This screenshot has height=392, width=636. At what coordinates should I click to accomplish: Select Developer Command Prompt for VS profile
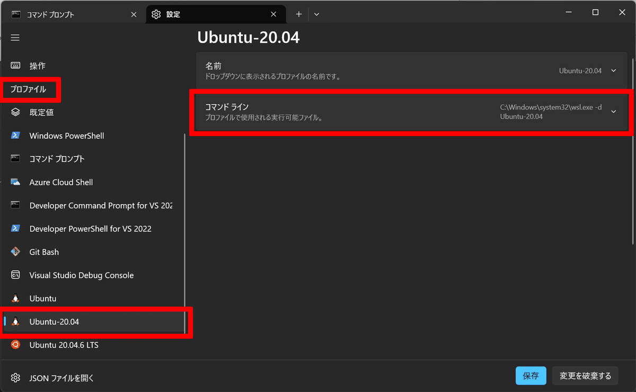(93, 205)
